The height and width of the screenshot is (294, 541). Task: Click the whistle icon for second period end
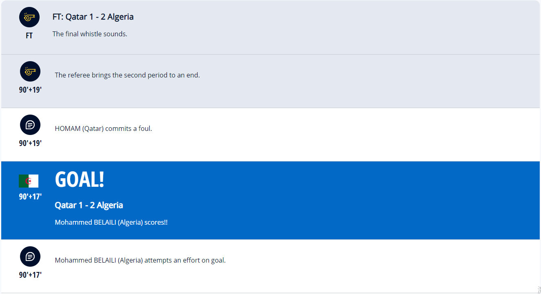point(30,71)
